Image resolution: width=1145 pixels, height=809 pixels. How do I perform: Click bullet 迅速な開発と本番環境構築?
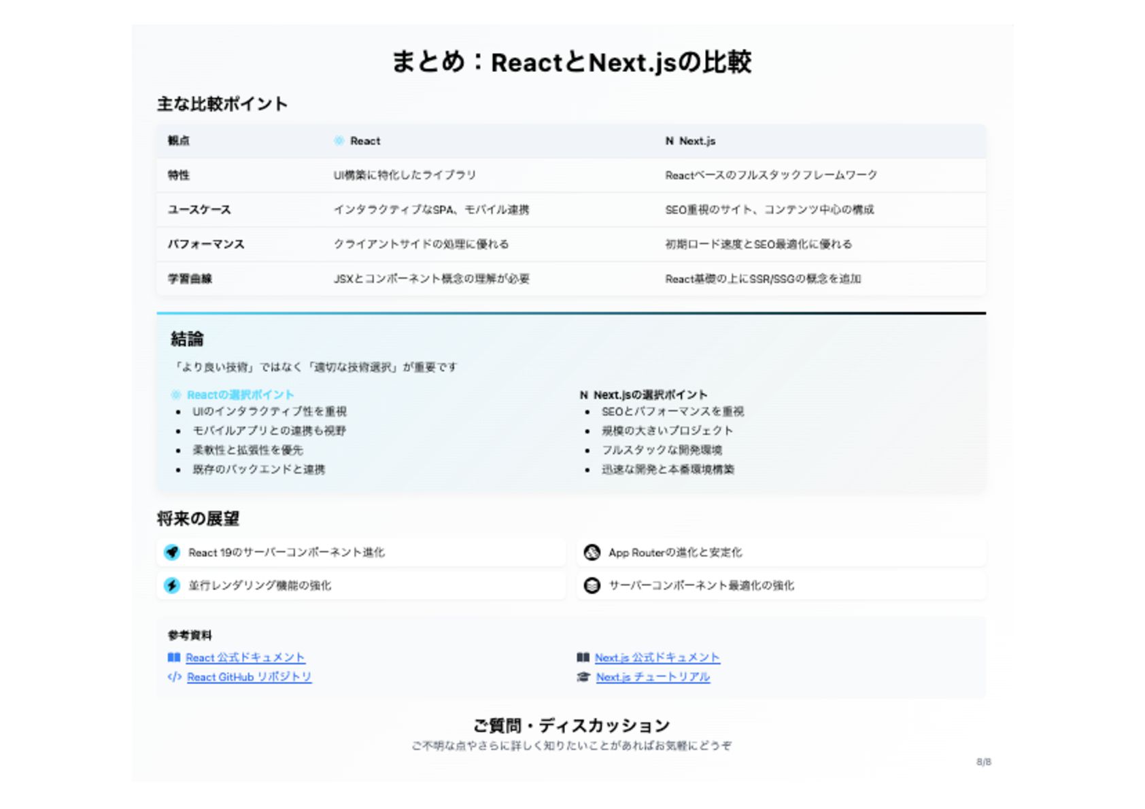(x=668, y=469)
